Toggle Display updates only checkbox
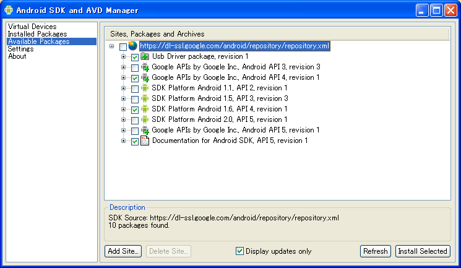 coord(239,251)
